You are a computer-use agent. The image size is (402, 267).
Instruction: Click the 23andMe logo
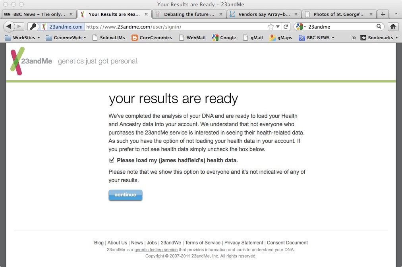click(x=31, y=61)
